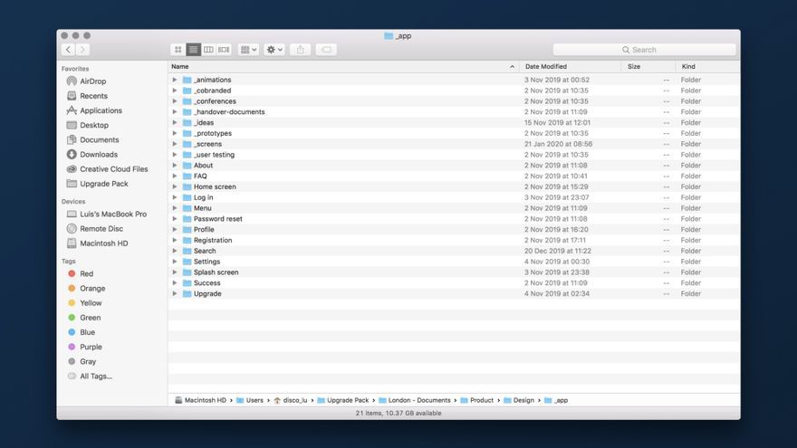Viewport: 797px width, 448px height.
Task: Select the FAQ folder
Action: pos(200,176)
